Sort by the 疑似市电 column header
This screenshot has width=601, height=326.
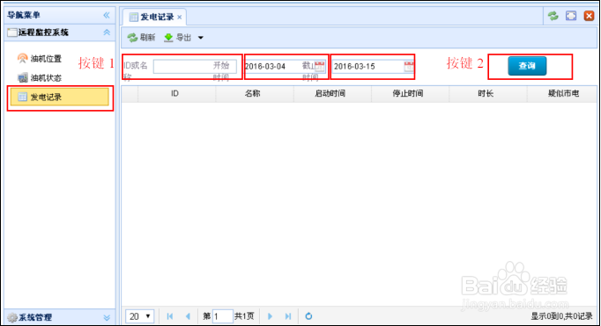pos(562,94)
